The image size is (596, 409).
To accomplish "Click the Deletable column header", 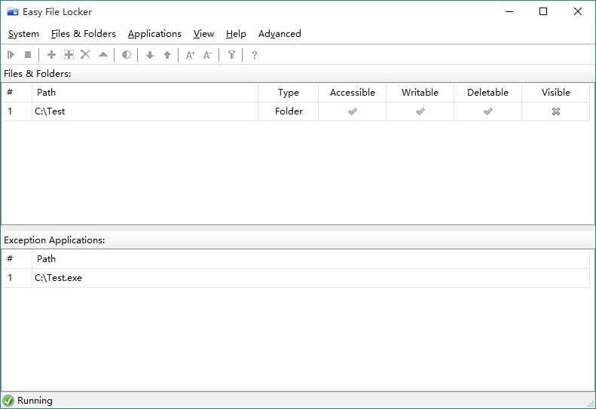I will pos(488,93).
